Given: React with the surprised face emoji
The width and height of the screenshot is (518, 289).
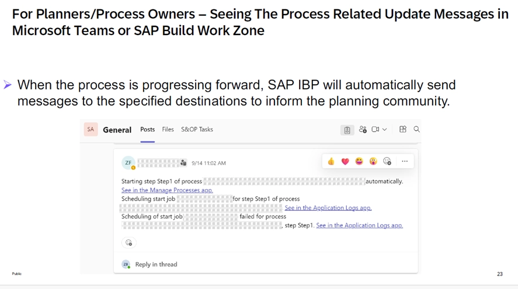Looking at the screenshot, I should (373, 162).
